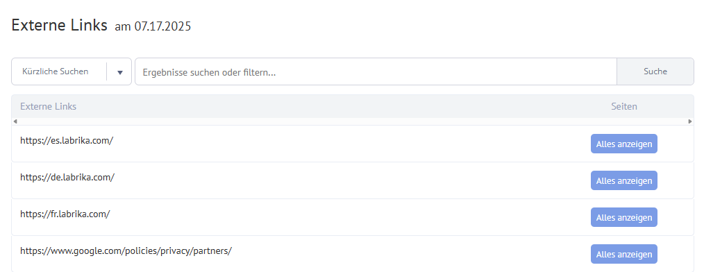Open the https://es.labrika.com/ link
The image size is (704, 272).
pos(67,140)
